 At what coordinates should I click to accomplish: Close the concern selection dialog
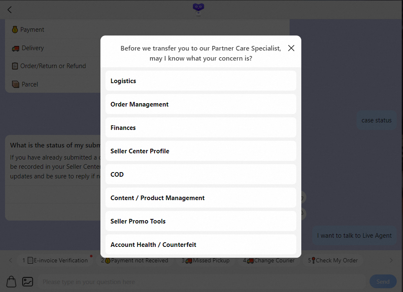point(291,48)
